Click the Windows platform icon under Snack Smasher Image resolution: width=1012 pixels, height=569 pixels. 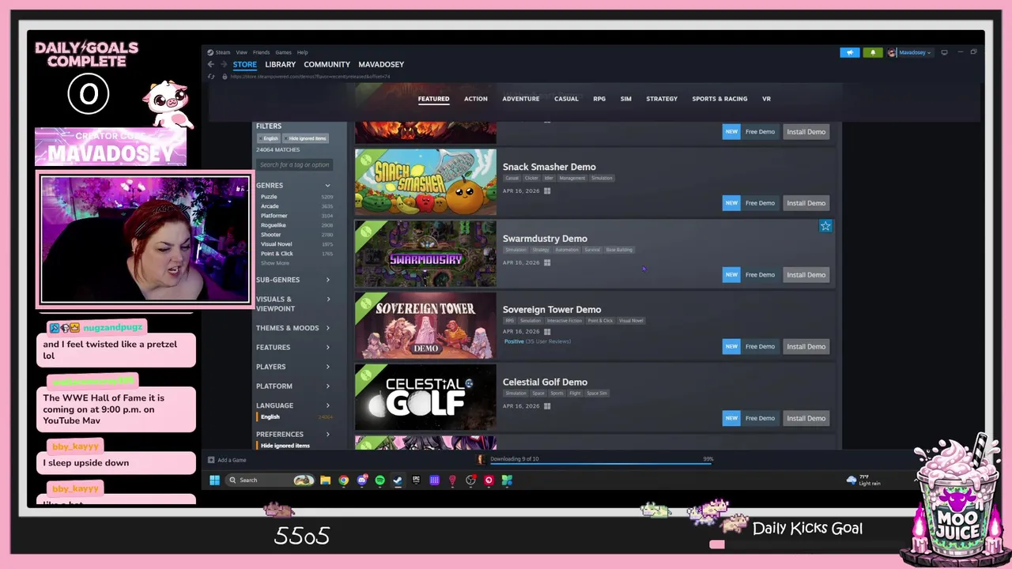pos(547,190)
